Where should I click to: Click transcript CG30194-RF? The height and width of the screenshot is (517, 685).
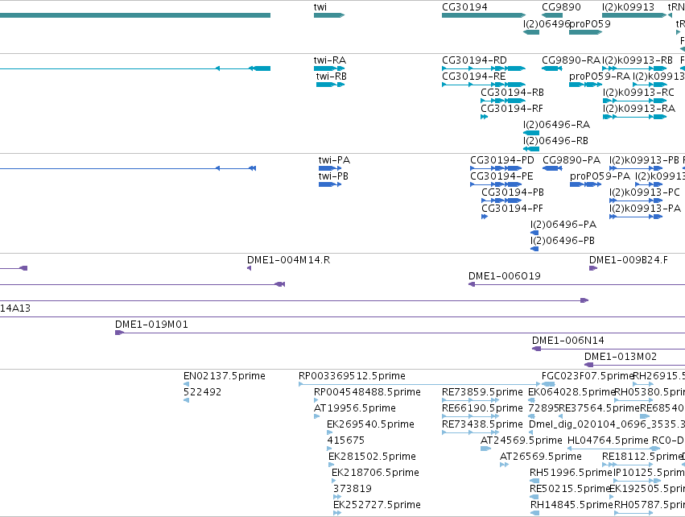pos(484,117)
